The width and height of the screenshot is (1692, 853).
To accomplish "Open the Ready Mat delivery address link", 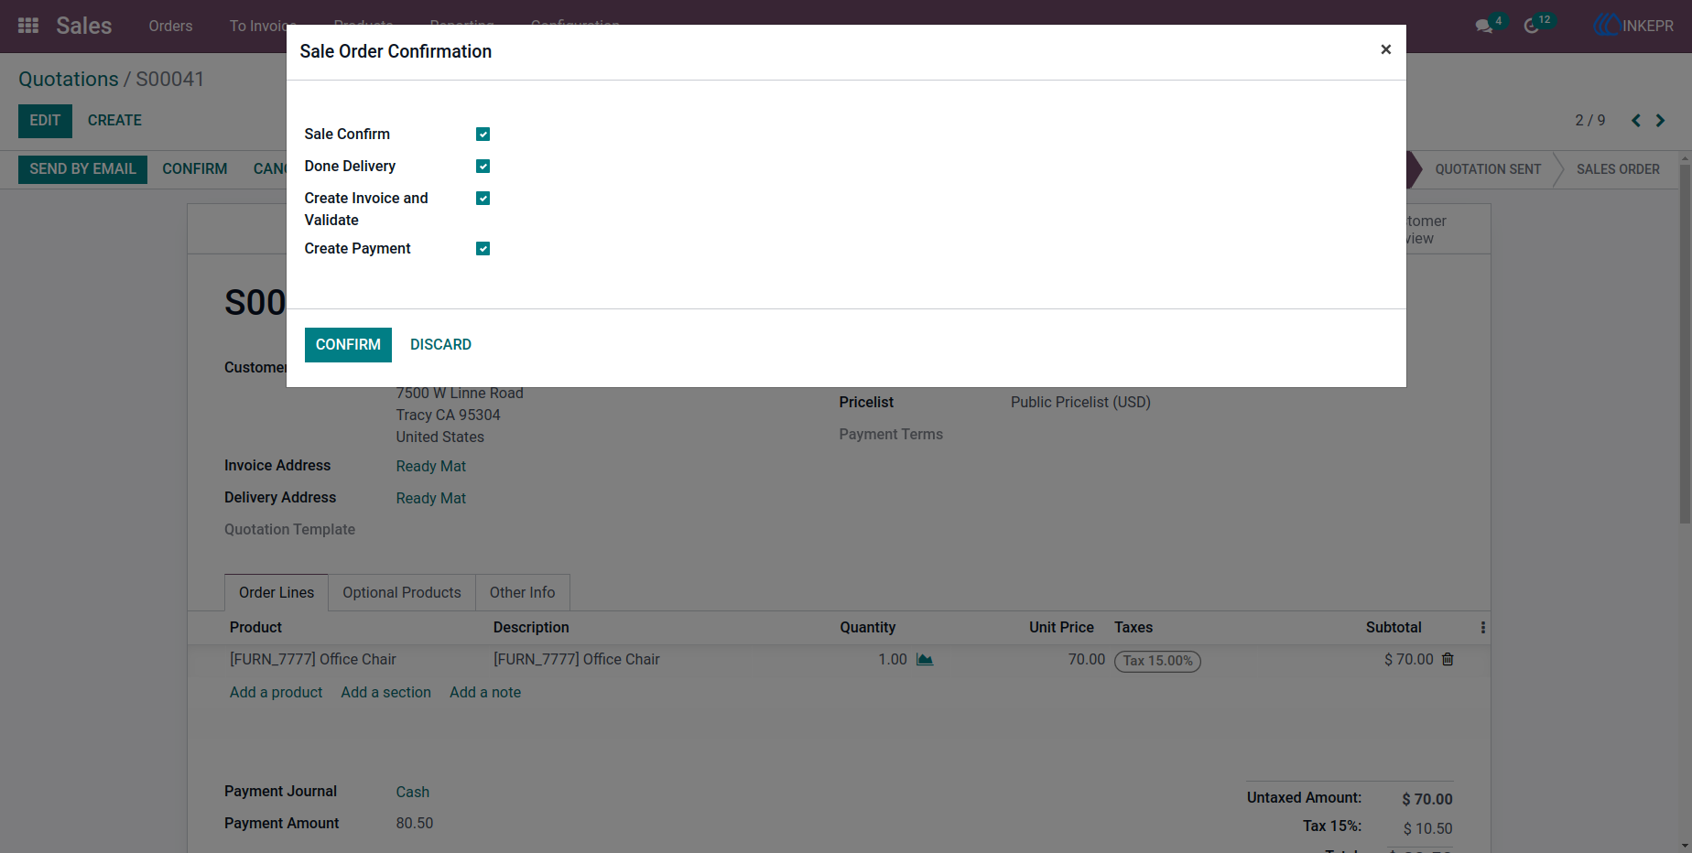I will [431, 499].
